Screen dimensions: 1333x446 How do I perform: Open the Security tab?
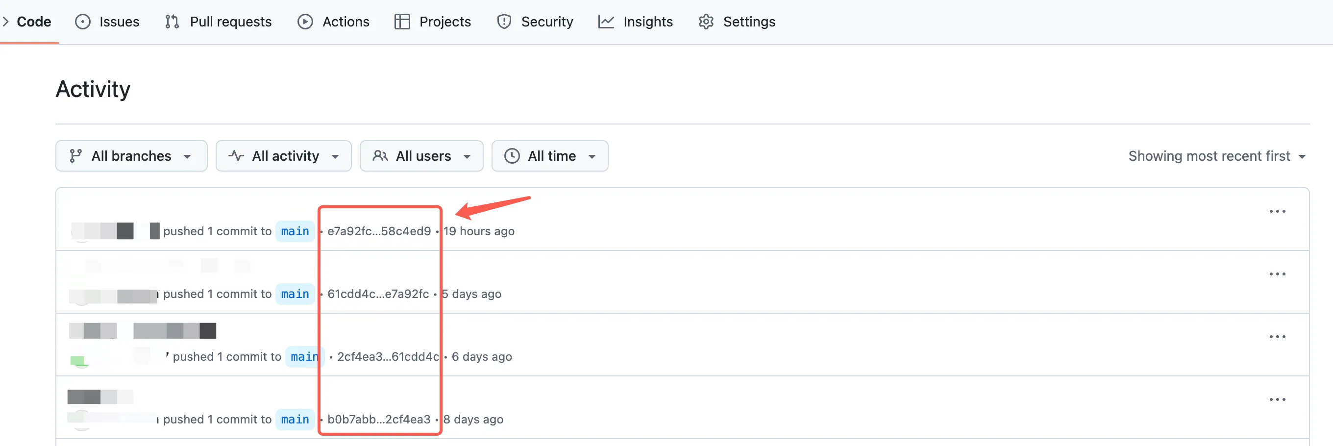(x=535, y=22)
